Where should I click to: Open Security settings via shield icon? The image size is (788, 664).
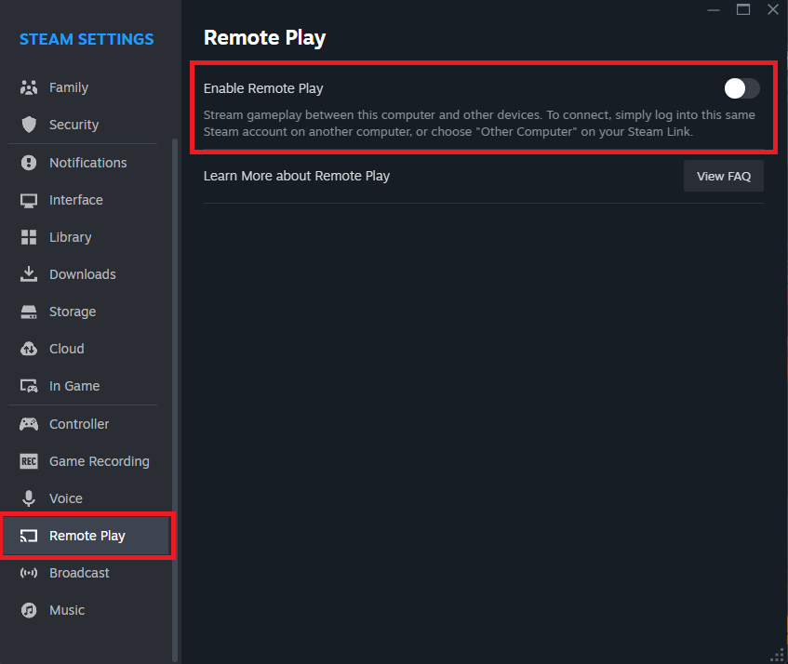coord(28,125)
